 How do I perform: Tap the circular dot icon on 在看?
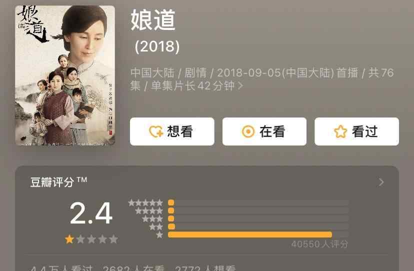coord(248,131)
